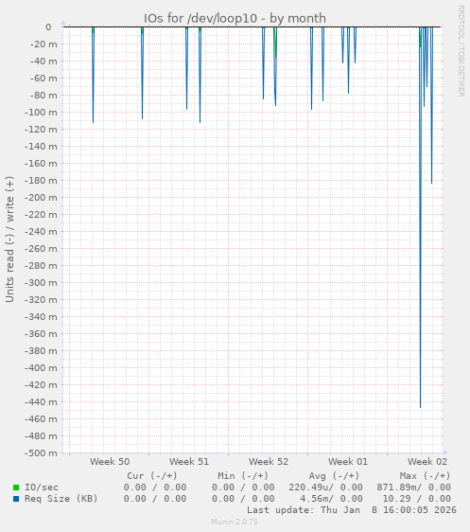470x532 pixels.
Task: Click the 'Max (-/+)' column header
Action: click(426, 476)
